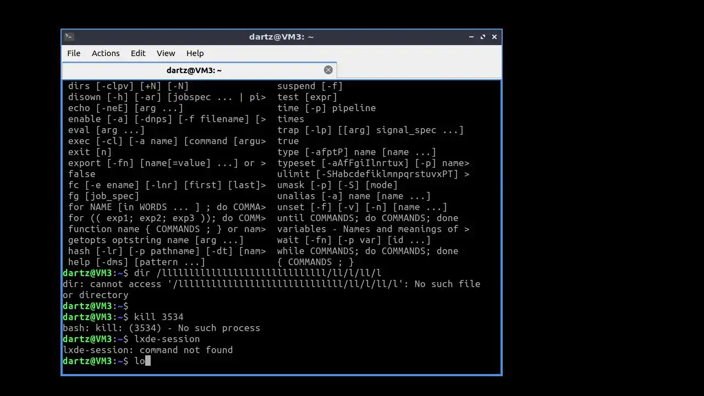Click the terminal icon in the title bar
The width and height of the screenshot is (704, 396).
[69, 37]
